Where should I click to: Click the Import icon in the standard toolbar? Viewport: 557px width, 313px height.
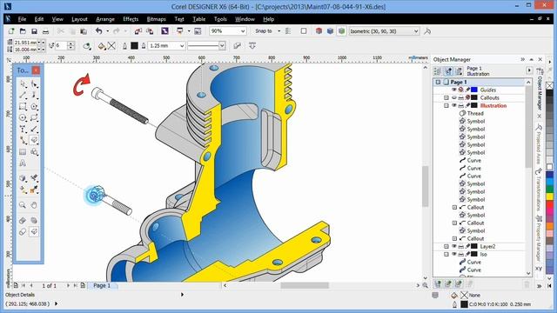pos(138,31)
